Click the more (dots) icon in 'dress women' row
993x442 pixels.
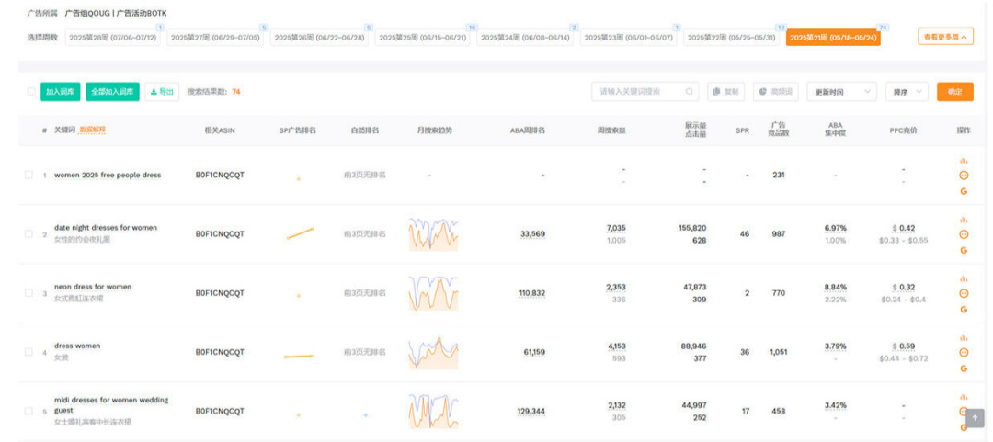point(964,352)
